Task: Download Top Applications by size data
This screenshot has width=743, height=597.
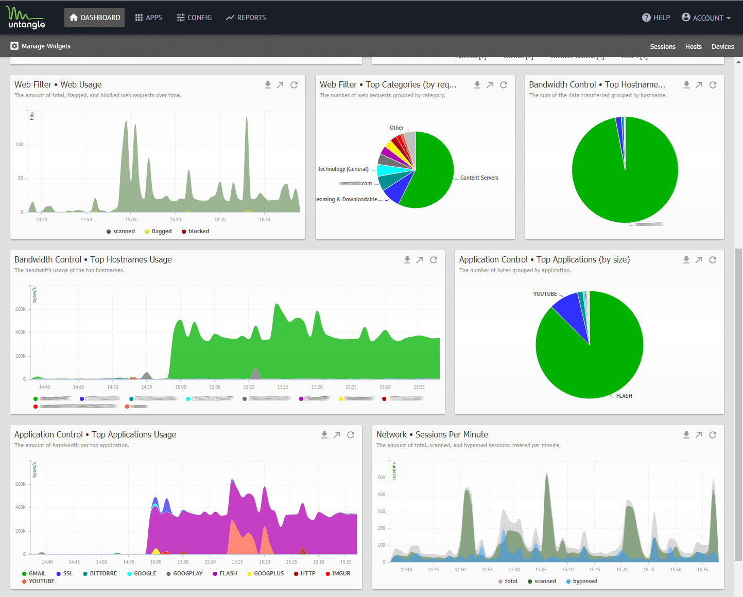Action: click(686, 260)
